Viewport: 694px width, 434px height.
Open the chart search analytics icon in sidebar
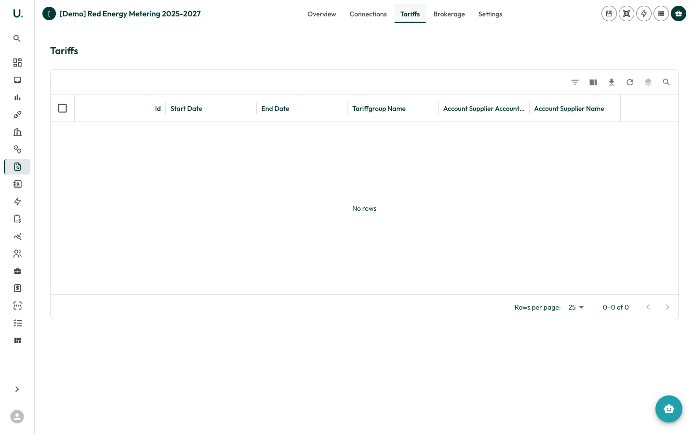(17, 236)
